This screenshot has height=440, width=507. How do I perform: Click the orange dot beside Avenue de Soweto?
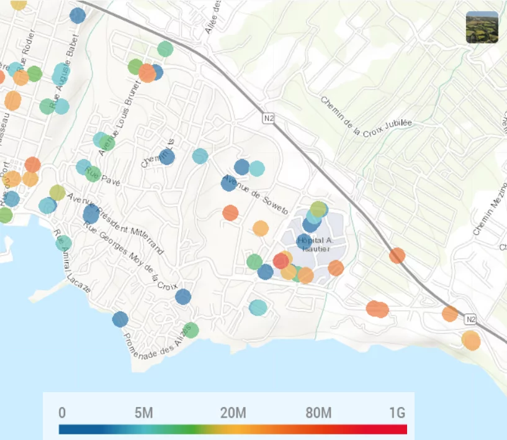[231, 213]
